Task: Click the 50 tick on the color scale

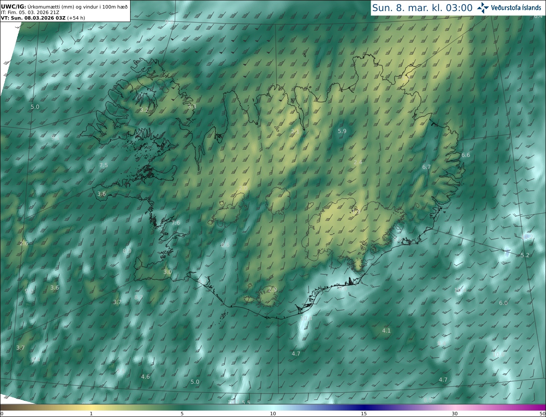Action: coord(543,414)
